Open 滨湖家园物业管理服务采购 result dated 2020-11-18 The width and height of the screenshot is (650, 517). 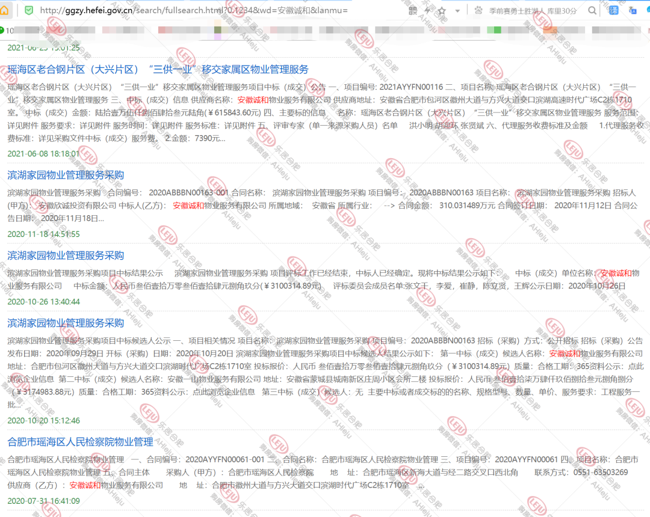point(66,175)
